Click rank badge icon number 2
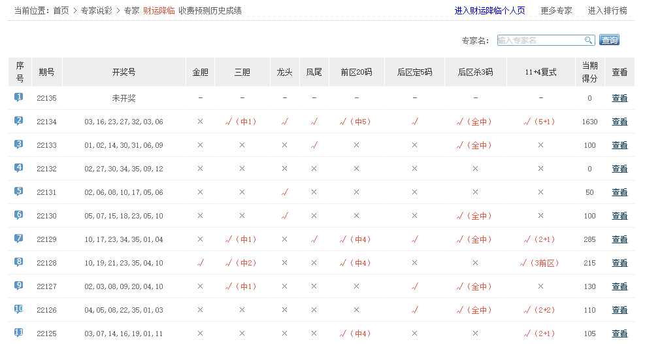Viewport: 645px width, 344px height. [x=19, y=121]
